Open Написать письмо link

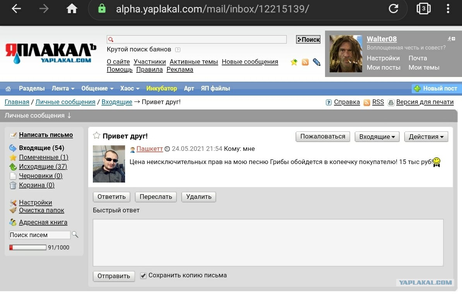pos(46,135)
